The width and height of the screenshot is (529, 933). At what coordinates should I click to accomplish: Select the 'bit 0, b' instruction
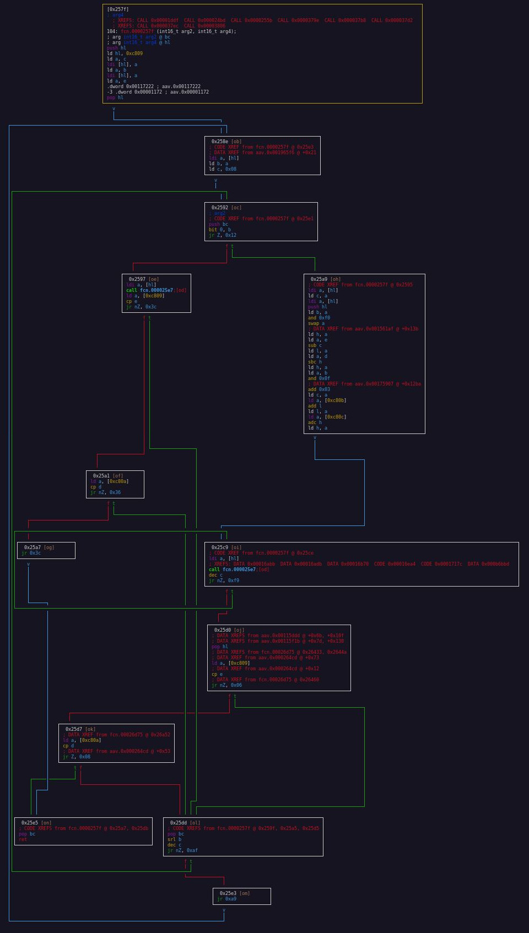tap(220, 230)
